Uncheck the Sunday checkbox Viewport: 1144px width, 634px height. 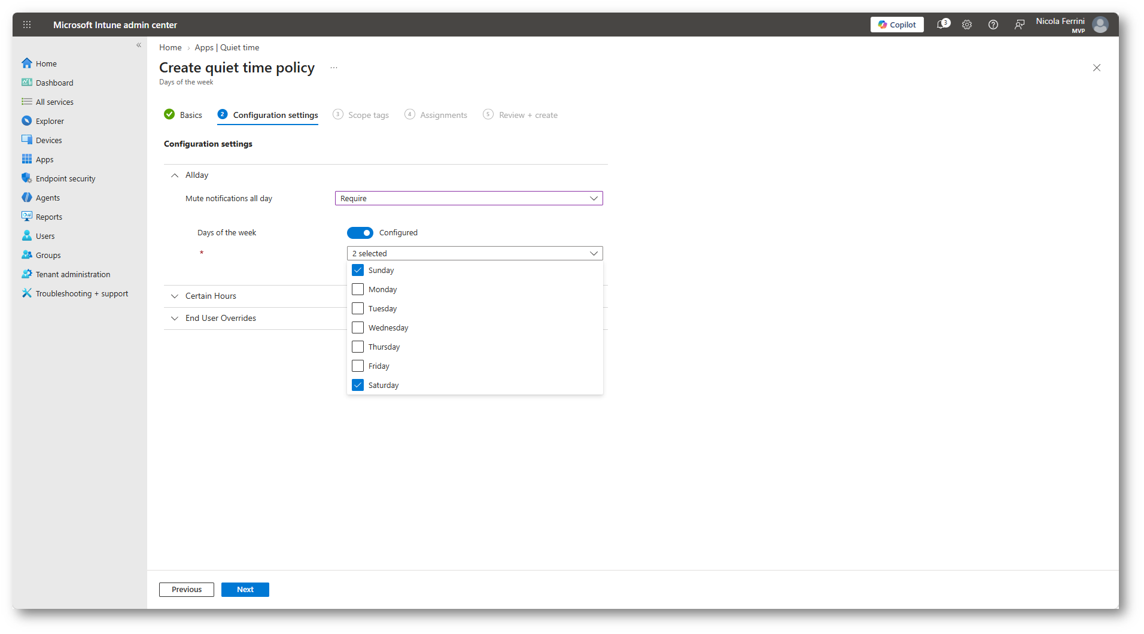358,270
